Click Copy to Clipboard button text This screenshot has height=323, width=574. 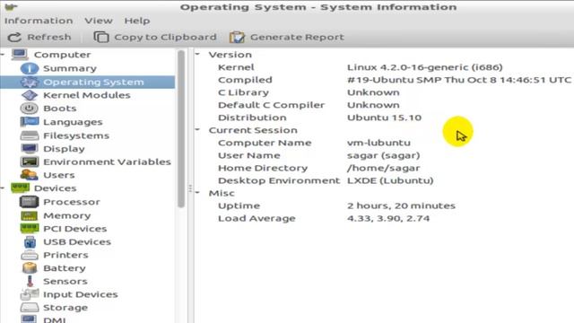point(165,37)
